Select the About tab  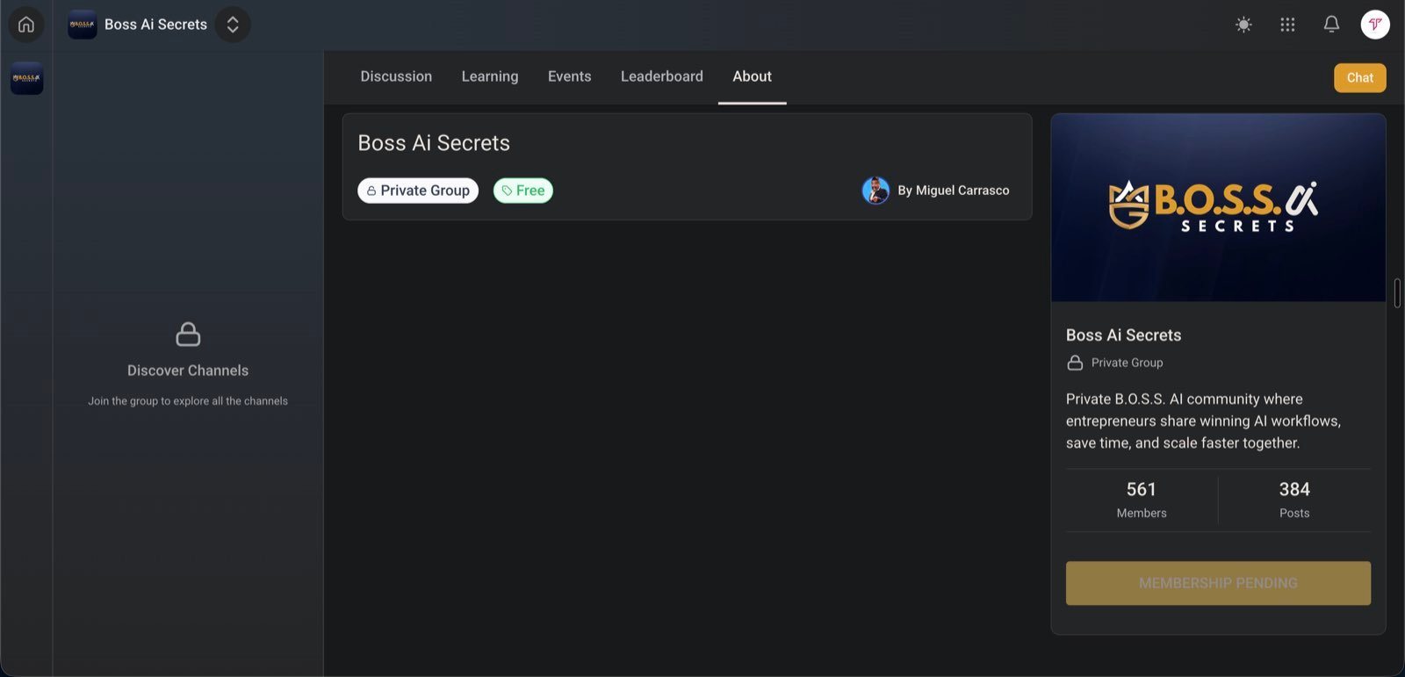tap(753, 76)
